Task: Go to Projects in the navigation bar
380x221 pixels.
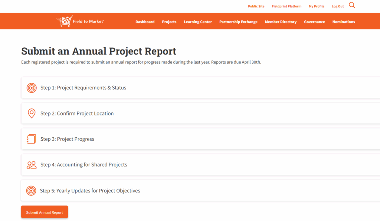Action: (169, 22)
